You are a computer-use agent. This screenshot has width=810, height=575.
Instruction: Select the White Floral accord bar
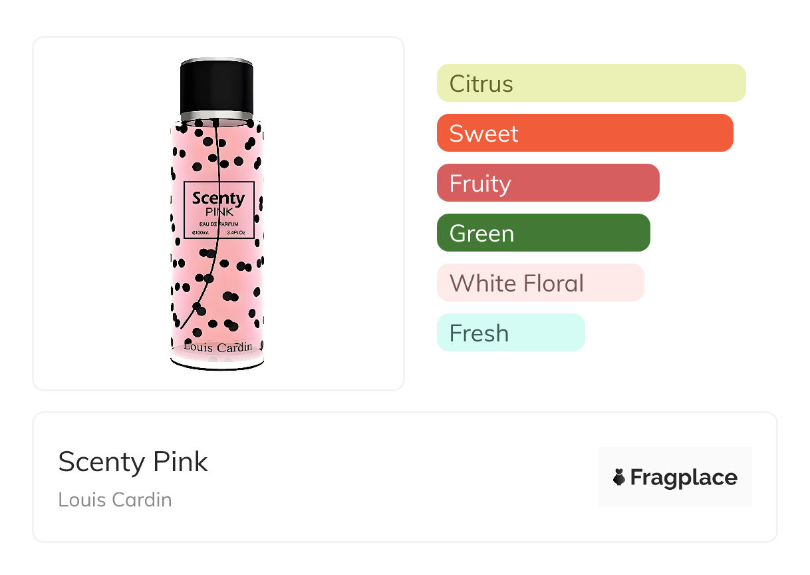point(540,283)
